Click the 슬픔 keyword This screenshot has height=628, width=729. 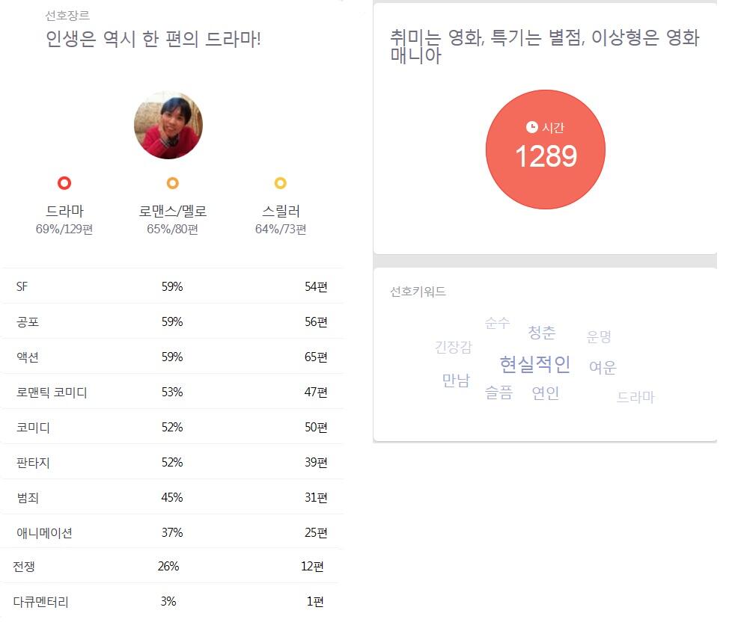[x=498, y=392]
